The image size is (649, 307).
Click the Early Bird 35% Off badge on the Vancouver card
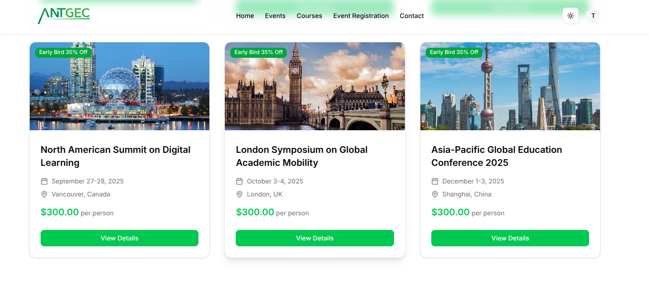[x=63, y=52]
